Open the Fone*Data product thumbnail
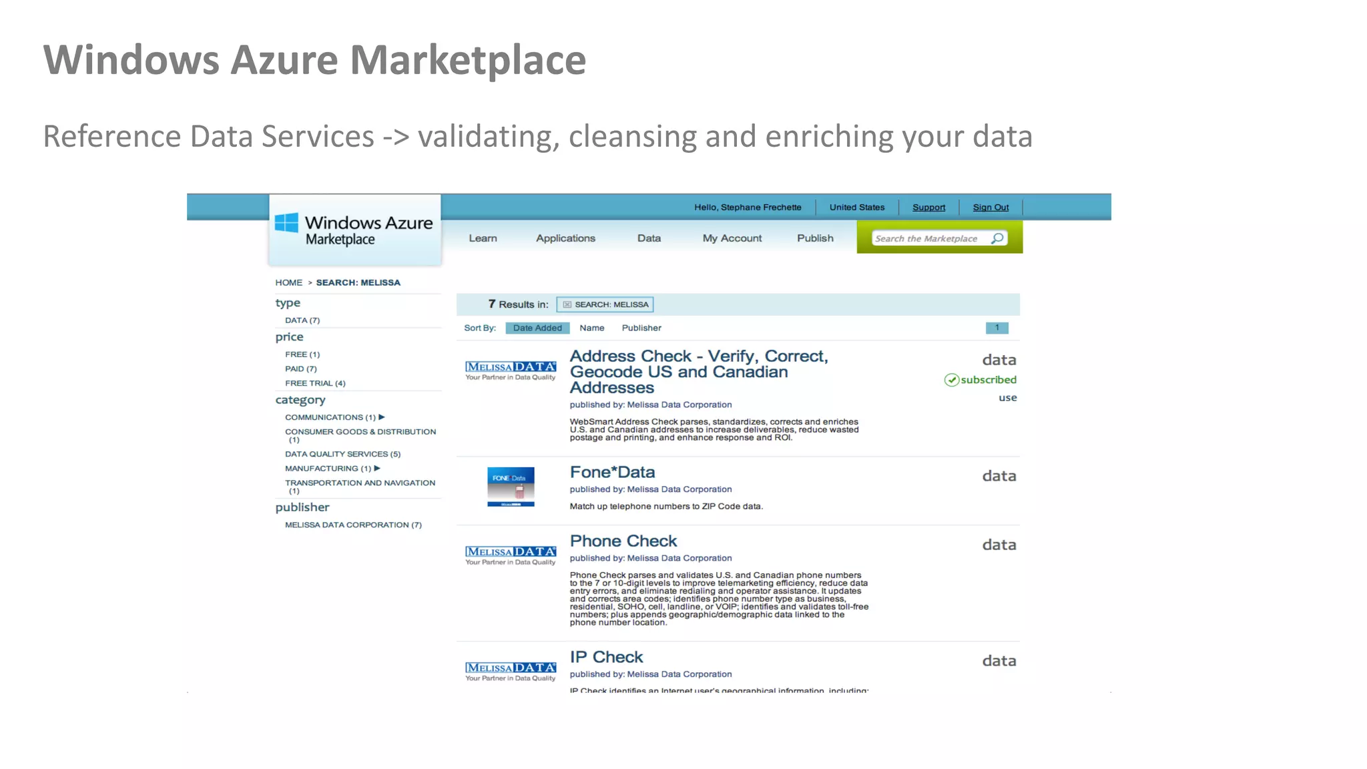 tap(511, 487)
